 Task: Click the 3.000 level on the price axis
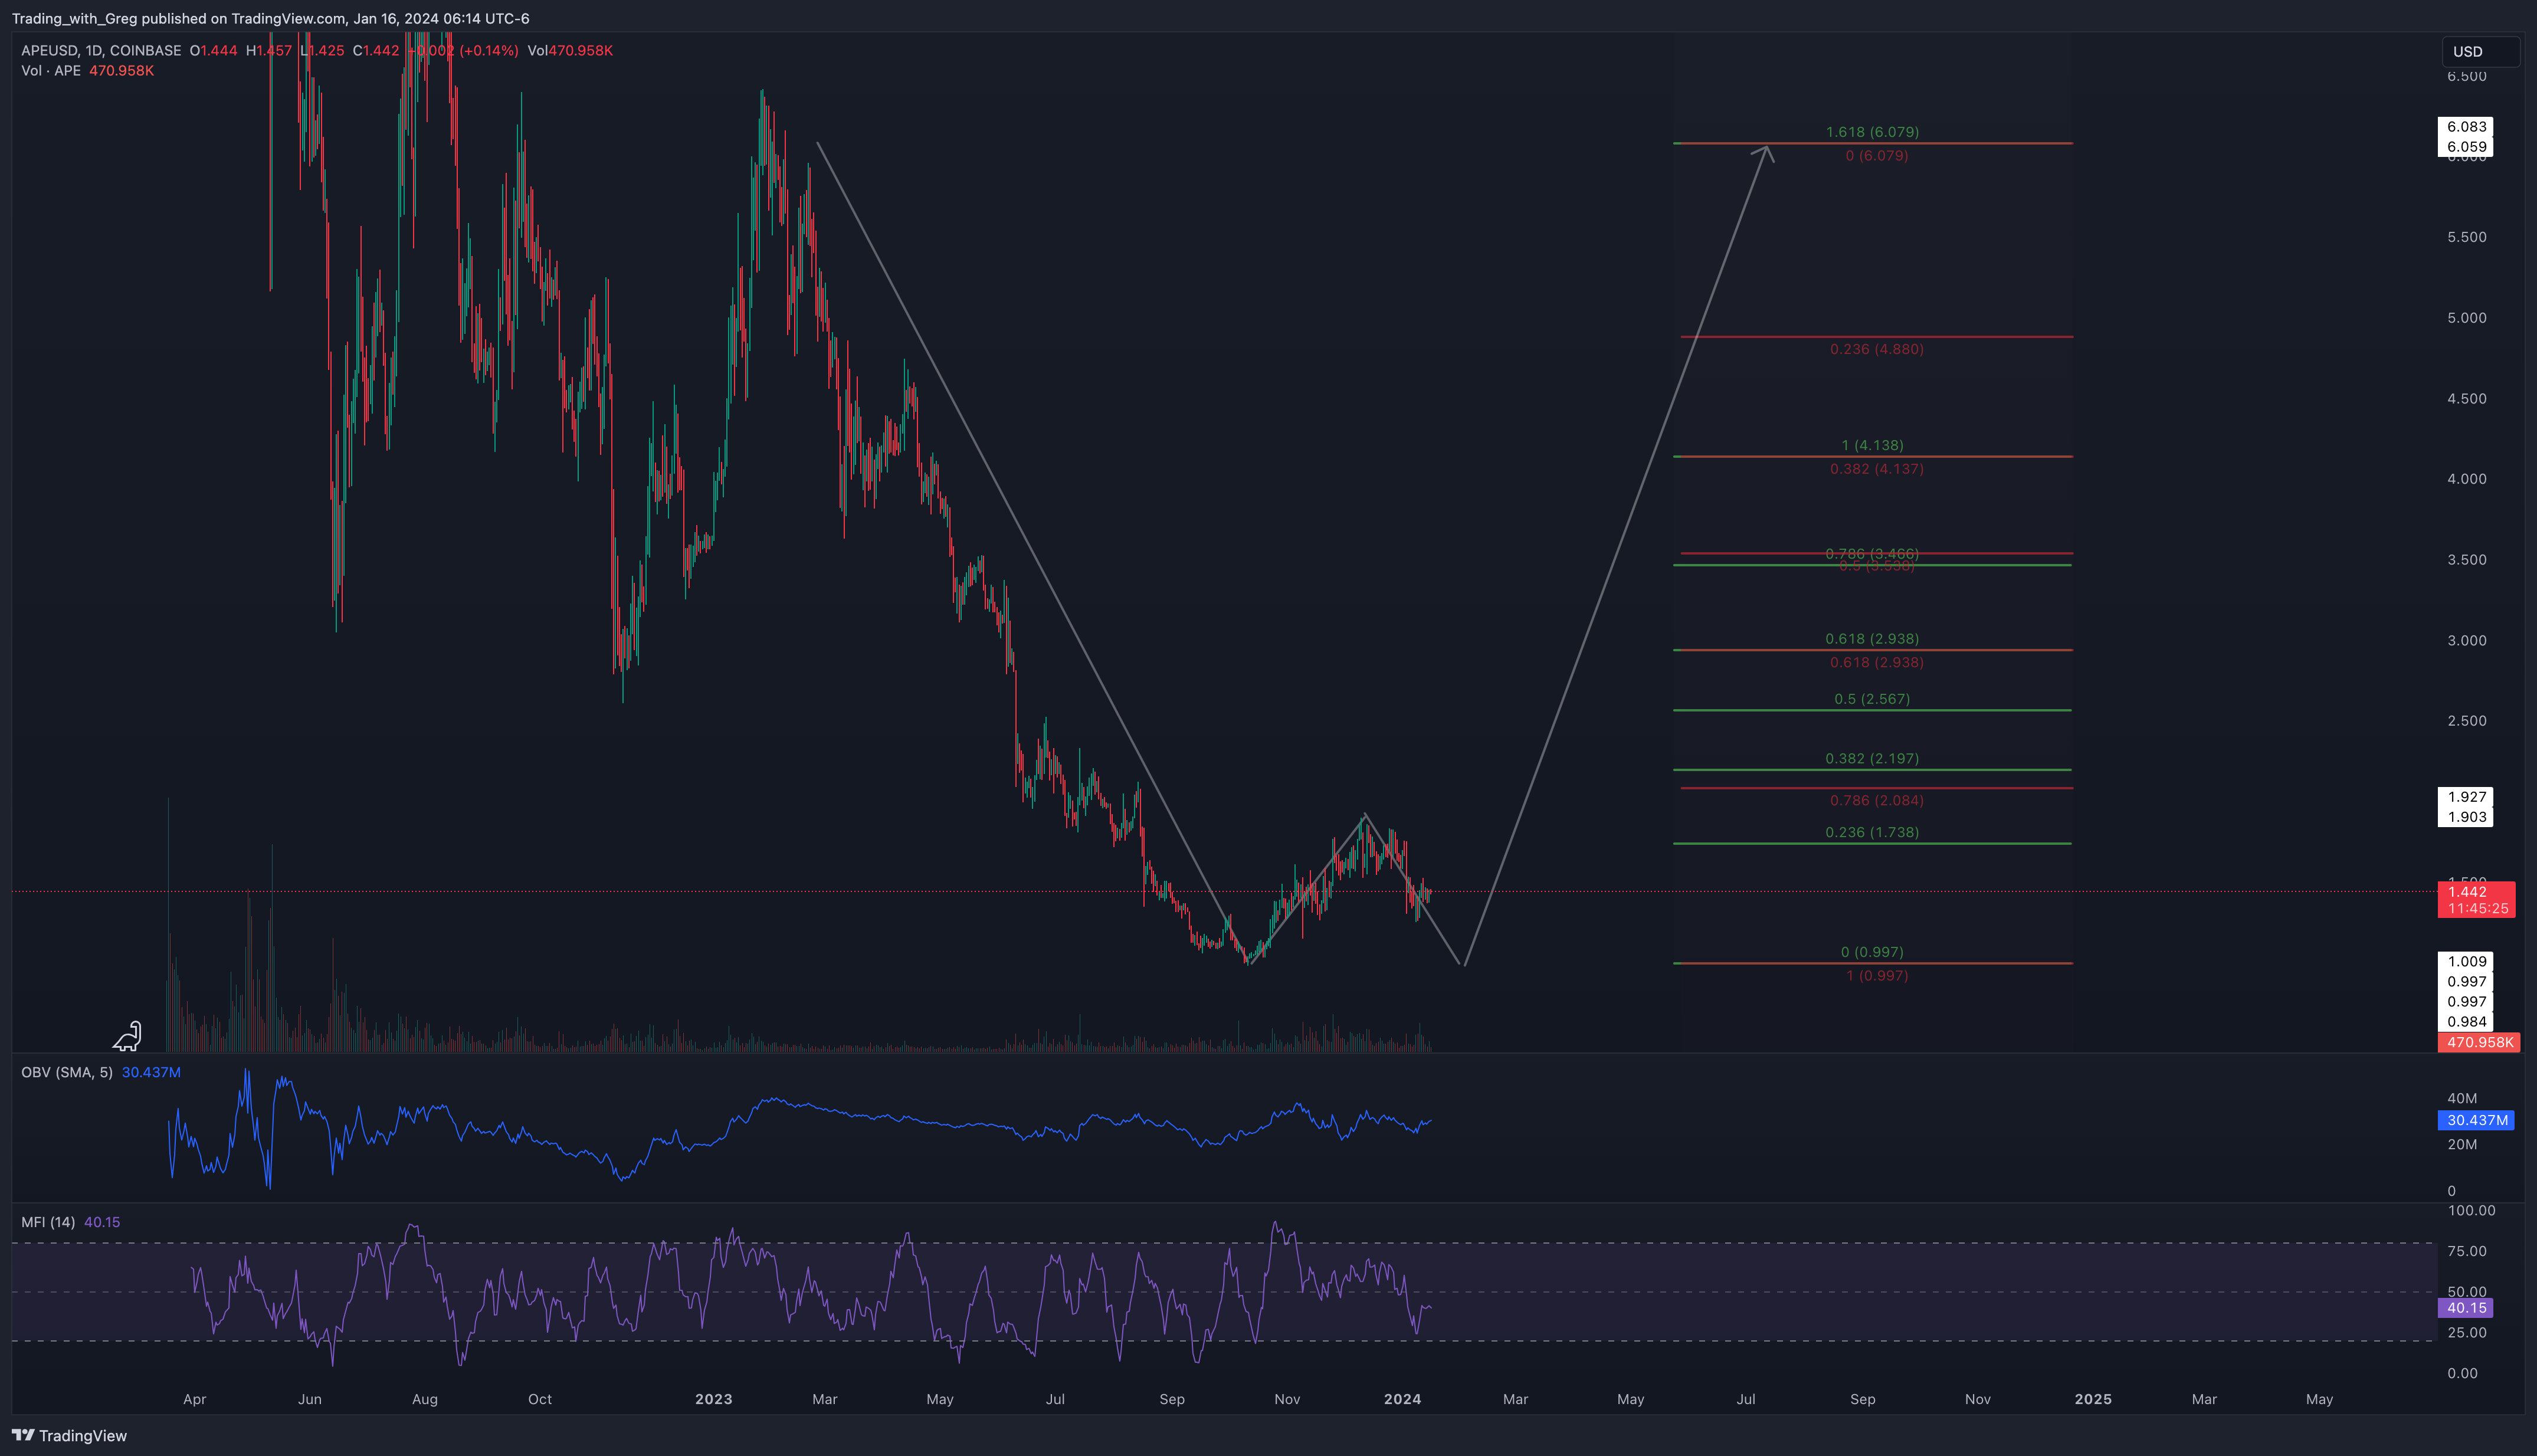[x=2467, y=641]
